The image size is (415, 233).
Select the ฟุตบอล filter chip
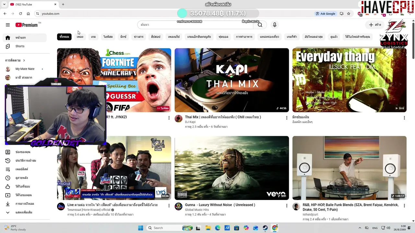(223, 37)
